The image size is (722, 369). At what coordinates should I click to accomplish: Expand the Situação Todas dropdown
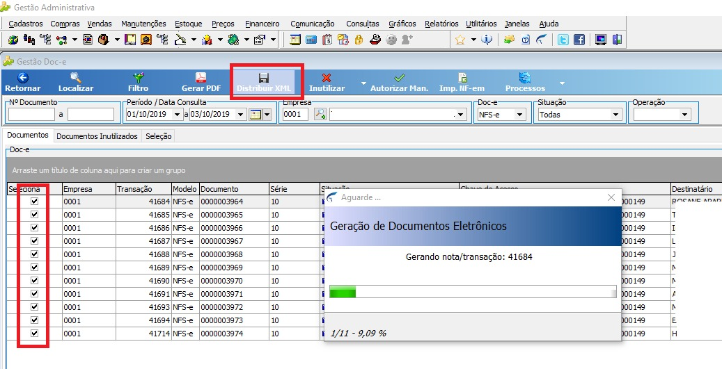615,115
